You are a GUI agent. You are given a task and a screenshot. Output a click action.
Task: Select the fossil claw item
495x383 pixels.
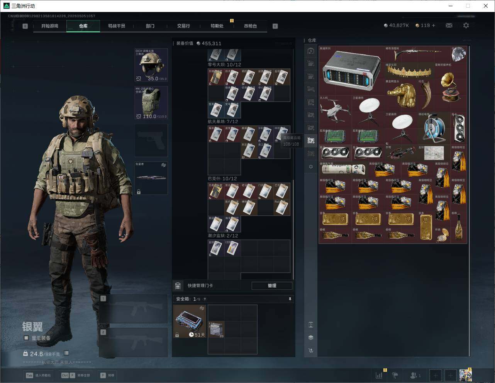(426, 95)
